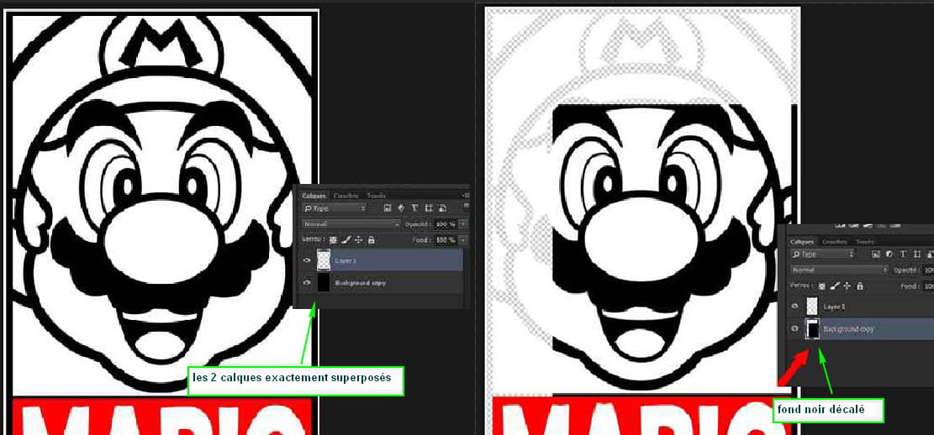Hide Background copy layer in left panel
This screenshot has height=435, width=934.
click(x=307, y=283)
